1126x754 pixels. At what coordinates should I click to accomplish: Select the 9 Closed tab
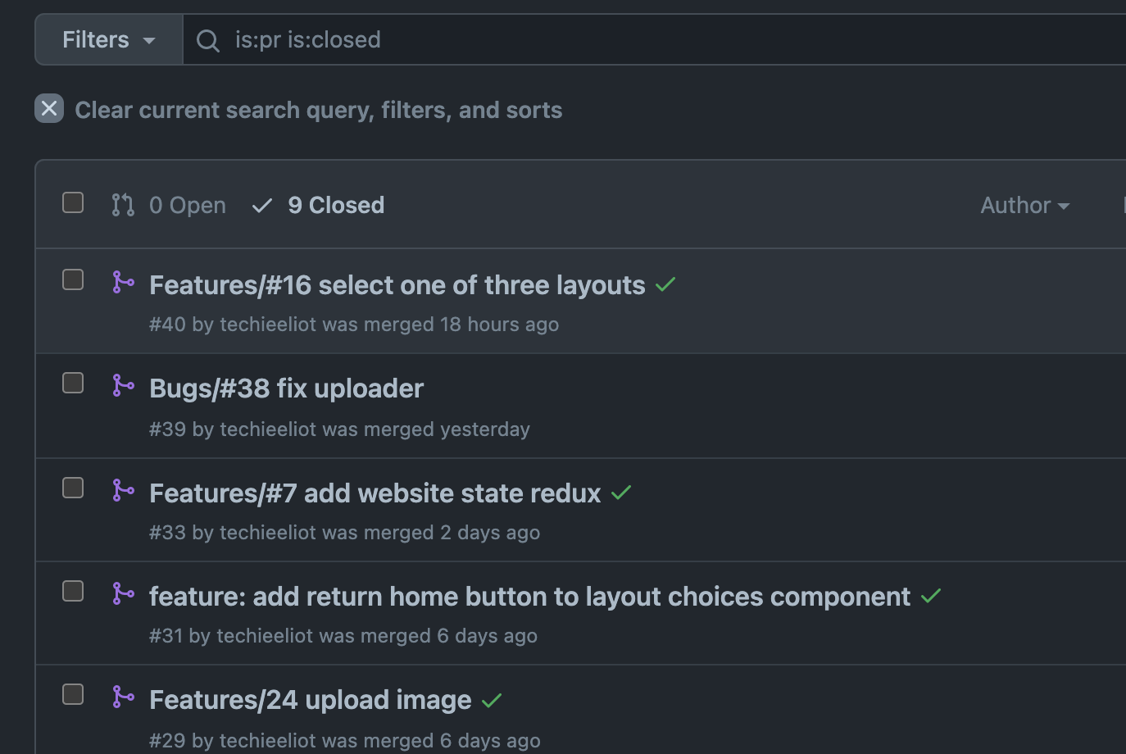(x=335, y=205)
